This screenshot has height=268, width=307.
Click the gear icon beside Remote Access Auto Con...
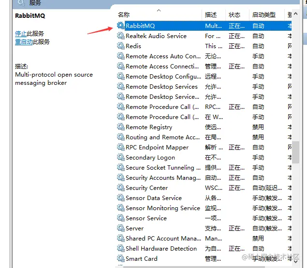pyautogui.click(x=121, y=56)
